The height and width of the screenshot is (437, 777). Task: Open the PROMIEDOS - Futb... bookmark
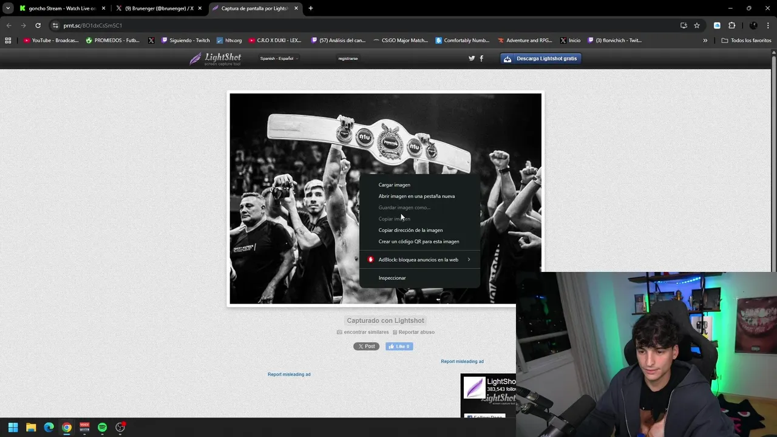click(113, 41)
